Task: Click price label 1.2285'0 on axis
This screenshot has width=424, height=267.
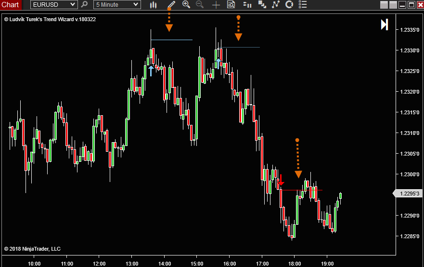Action: click(x=410, y=237)
